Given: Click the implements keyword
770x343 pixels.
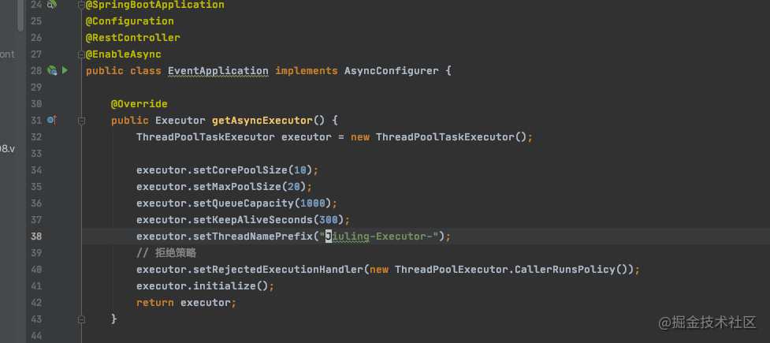Looking at the screenshot, I should (307, 71).
